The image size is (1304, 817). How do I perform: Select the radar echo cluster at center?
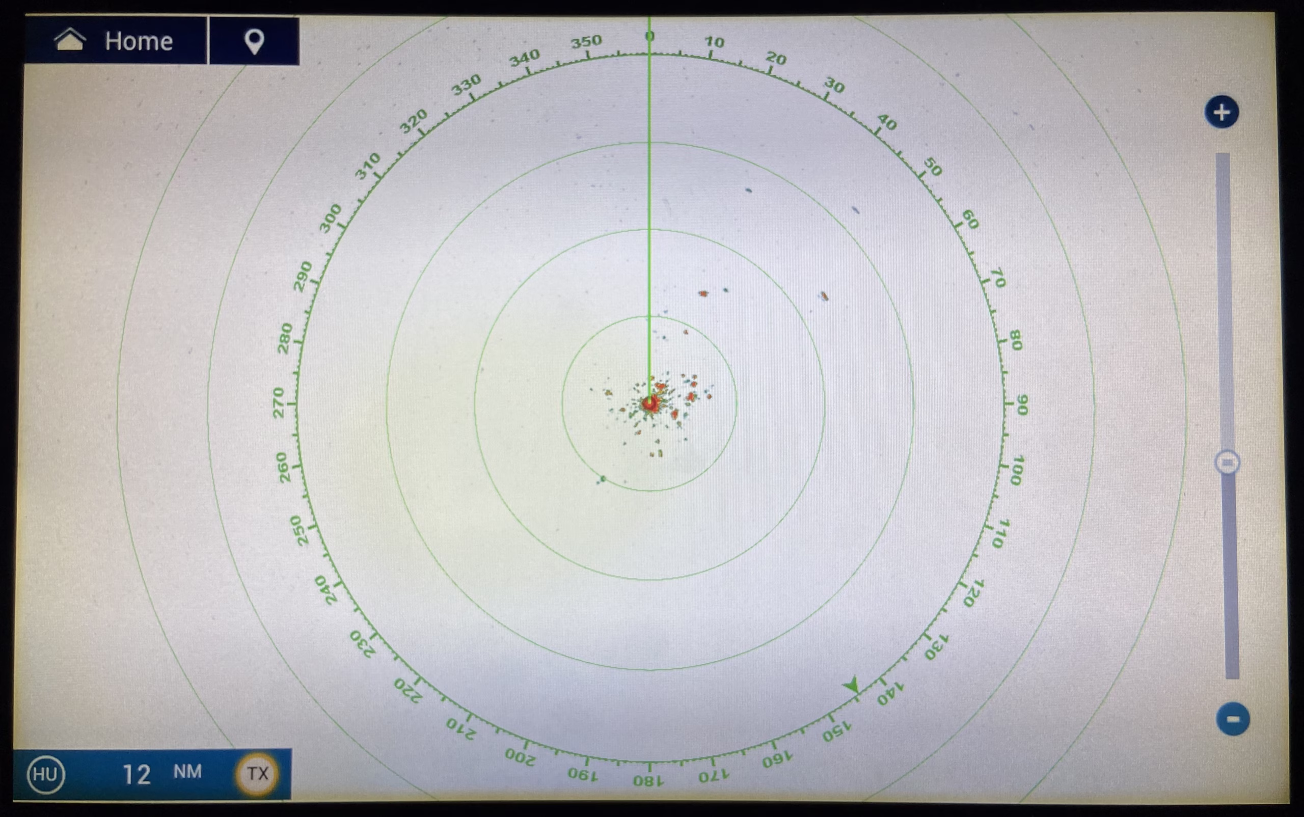pyautogui.click(x=650, y=403)
